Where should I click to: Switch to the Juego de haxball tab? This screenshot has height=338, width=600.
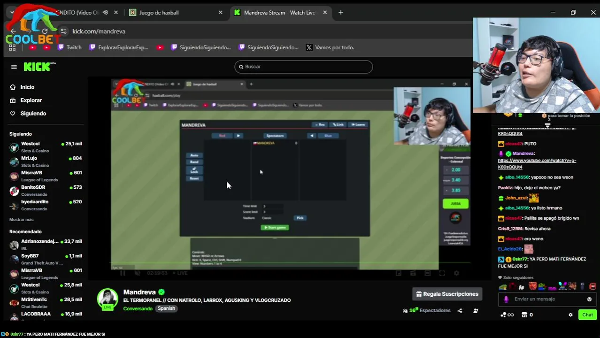click(176, 13)
